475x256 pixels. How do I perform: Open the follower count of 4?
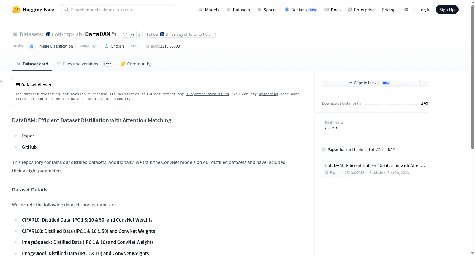click(215, 34)
